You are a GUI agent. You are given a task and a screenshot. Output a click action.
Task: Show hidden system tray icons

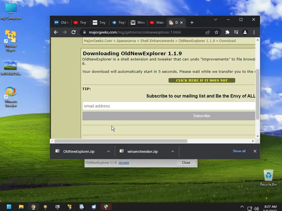point(242,207)
